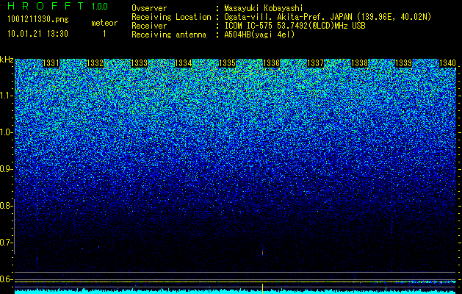Click the 0.9 kHz axis label
This screenshot has width=462, height=294.
tap(6, 169)
